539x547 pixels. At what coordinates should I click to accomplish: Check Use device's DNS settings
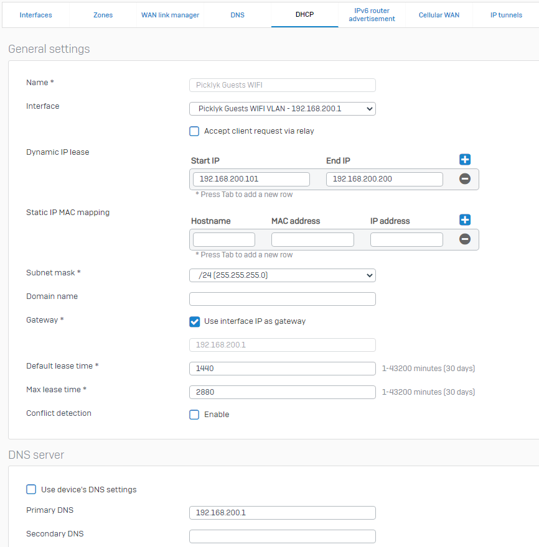(31, 489)
